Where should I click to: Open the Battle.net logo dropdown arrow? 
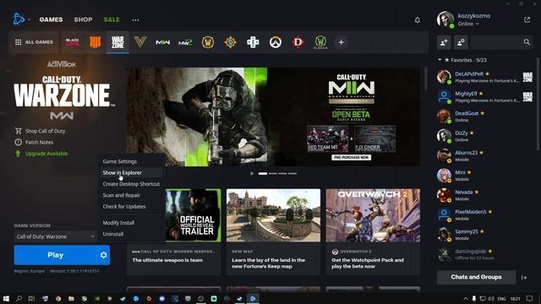point(30,19)
